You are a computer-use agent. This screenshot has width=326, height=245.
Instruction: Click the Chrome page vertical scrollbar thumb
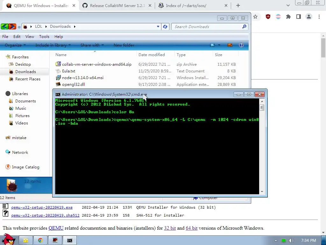tap(323, 47)
